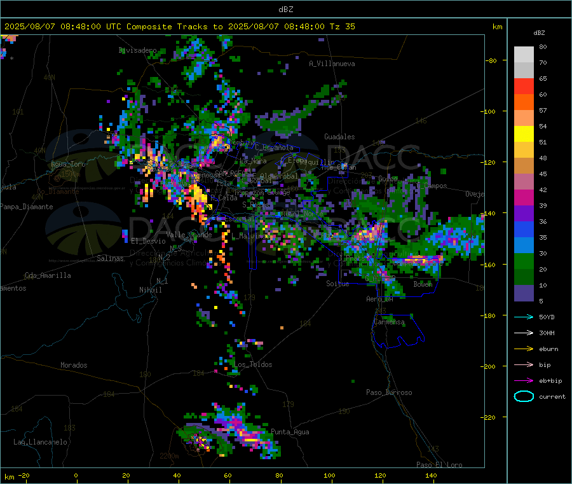Click the Los_Toldos map label
Viewport: 572px width, 484px height.
pos(253,364)
